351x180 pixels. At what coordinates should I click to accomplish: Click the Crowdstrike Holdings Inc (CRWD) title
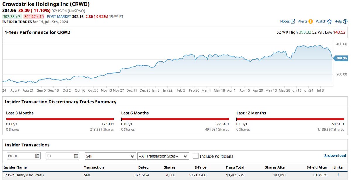point(46,4)
